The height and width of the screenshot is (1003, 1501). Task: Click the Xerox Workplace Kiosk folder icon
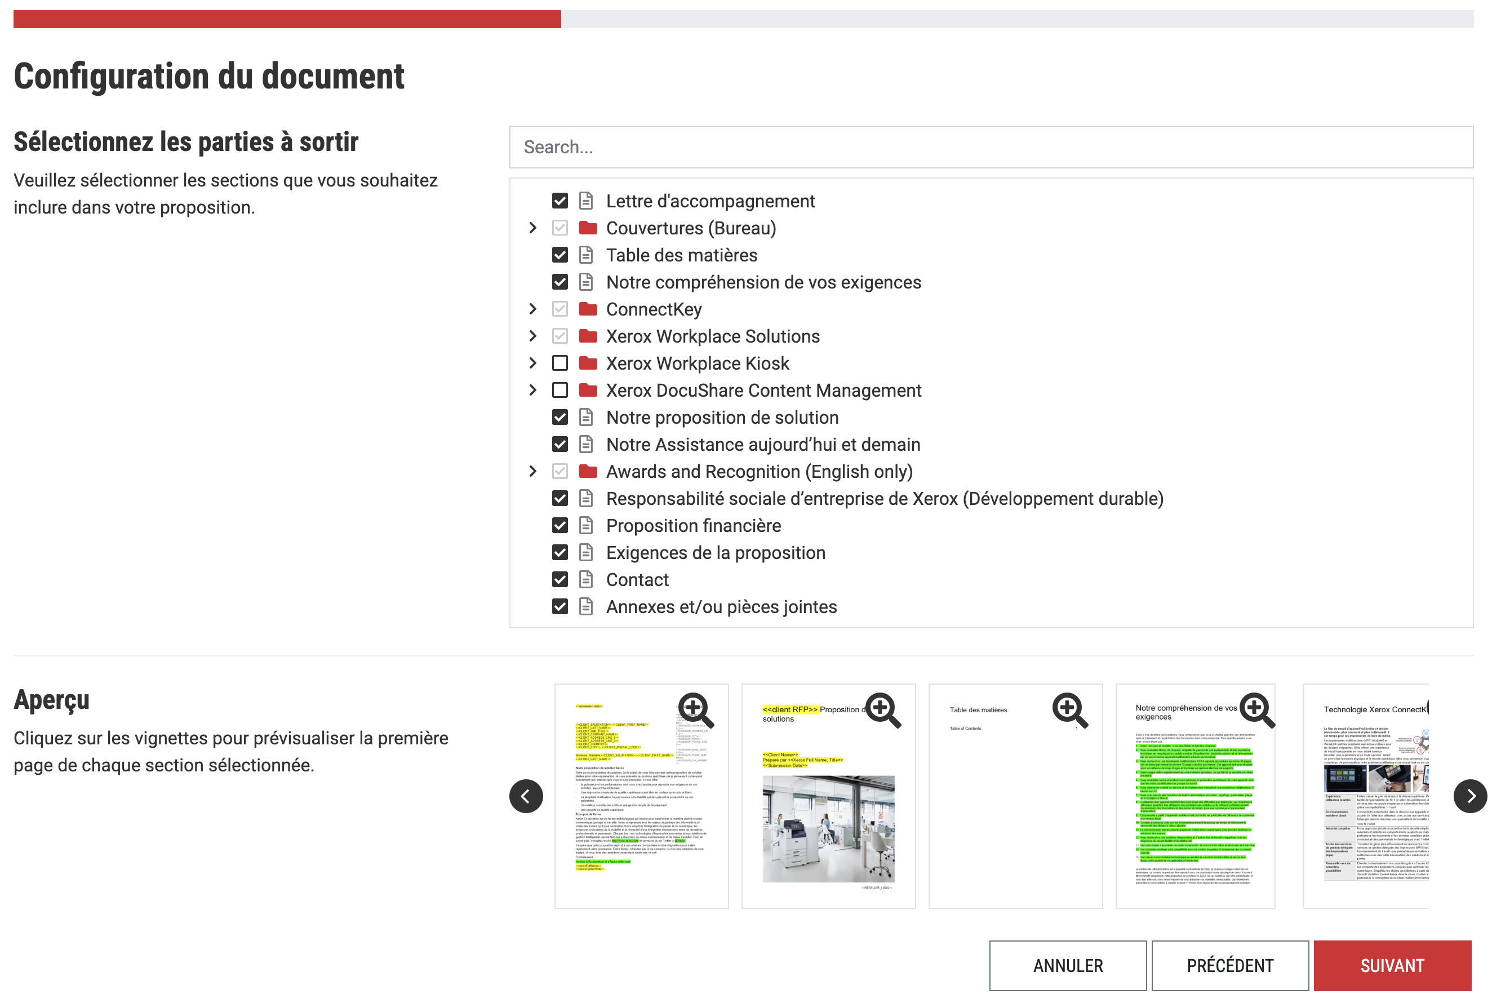tap(588, 363)
